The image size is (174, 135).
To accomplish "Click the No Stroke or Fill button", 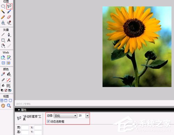I will pos(6,90).
